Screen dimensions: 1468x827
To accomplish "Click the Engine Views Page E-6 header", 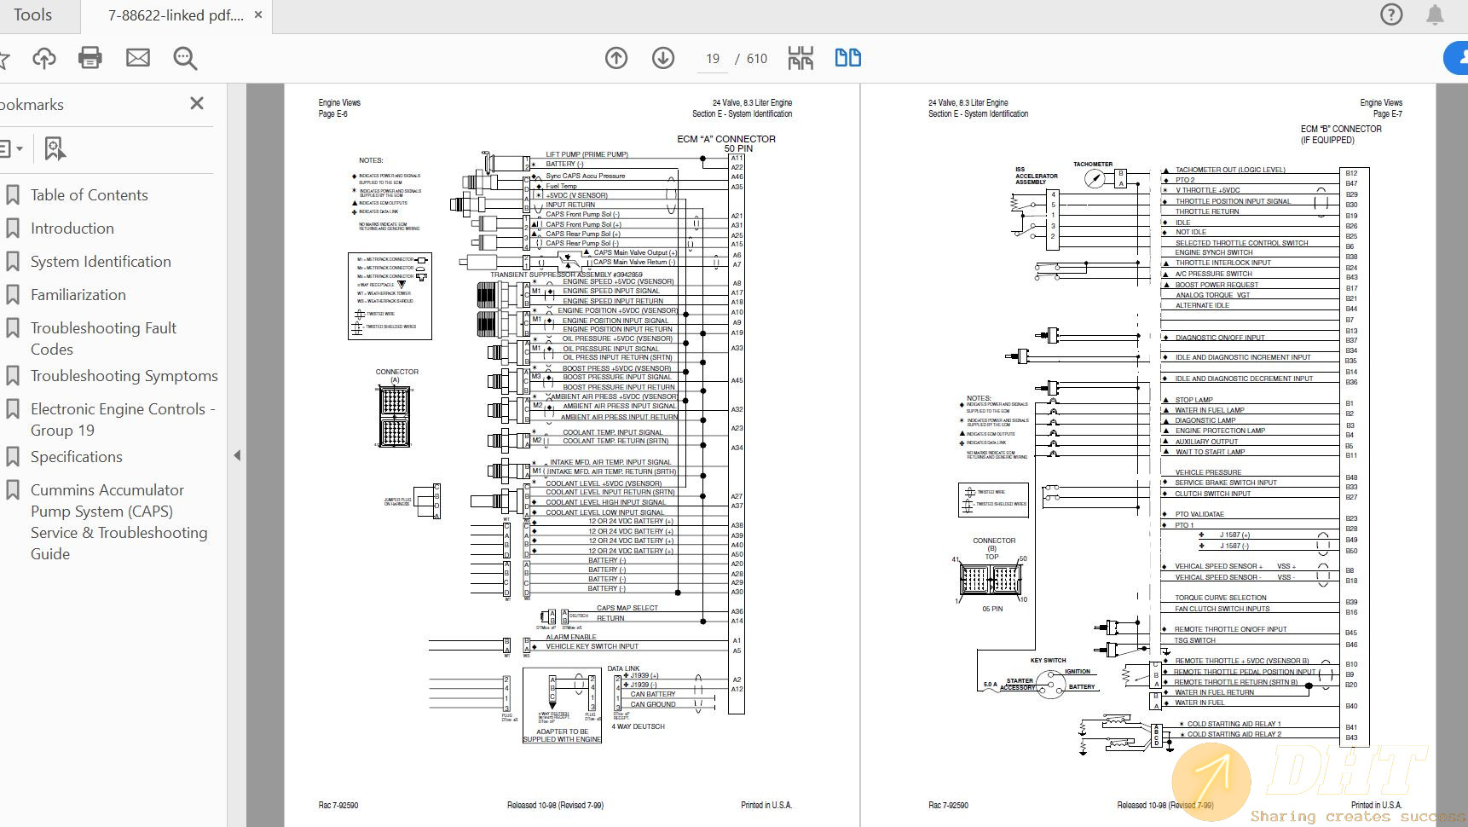I will click(x=338, y=108).
